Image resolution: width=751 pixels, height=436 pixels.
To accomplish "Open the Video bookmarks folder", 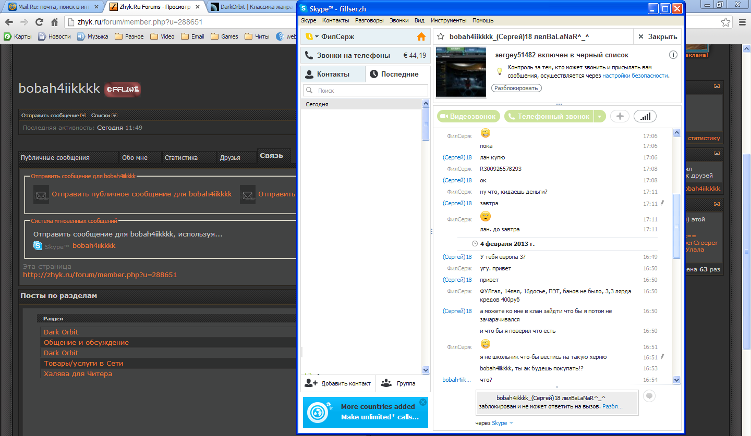I will (163, 36).
